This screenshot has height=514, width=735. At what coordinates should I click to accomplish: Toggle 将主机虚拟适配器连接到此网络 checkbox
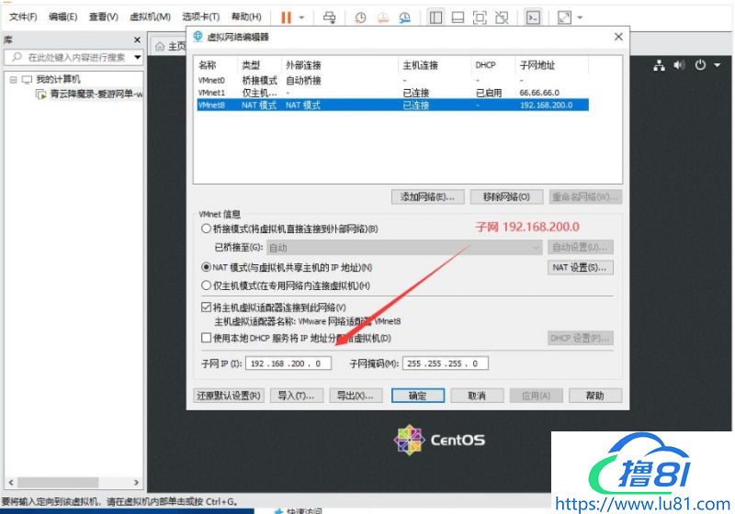click(206, 307)
